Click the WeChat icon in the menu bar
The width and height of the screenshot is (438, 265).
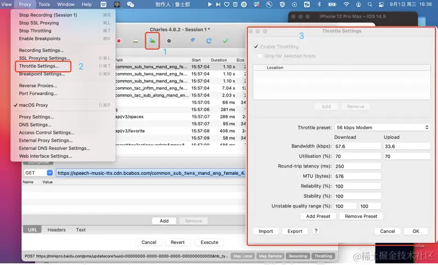tap(130, 4)
